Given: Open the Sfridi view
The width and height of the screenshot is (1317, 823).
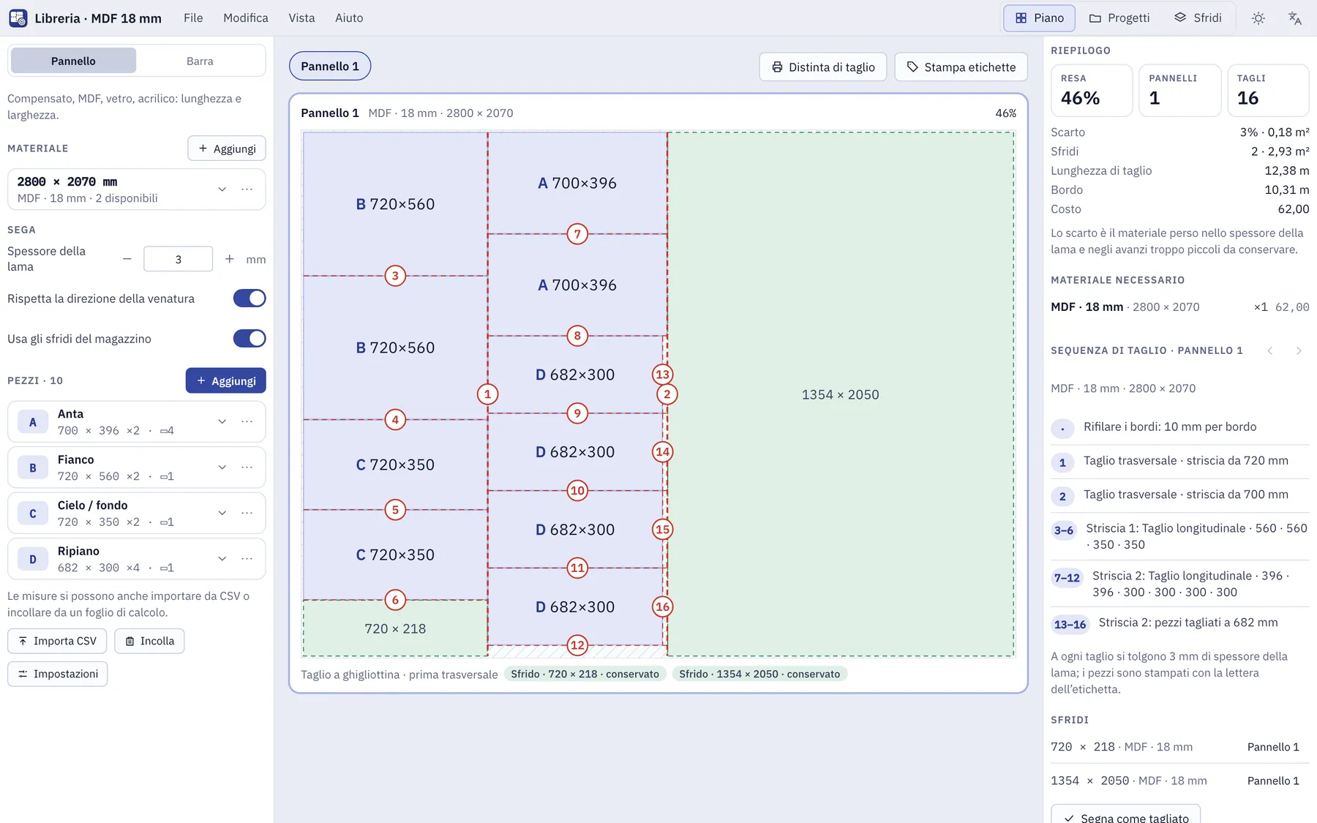Looking at the screenshot, I should (1198, 18).
